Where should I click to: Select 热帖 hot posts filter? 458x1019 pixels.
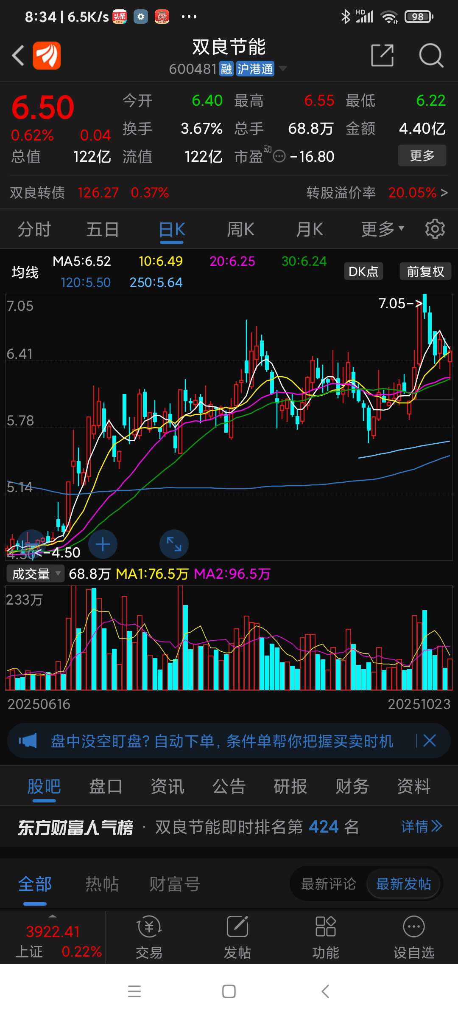click(x=102, y=884)
